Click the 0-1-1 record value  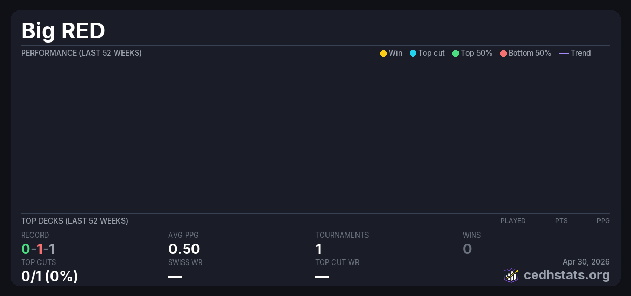coord(38,249)
